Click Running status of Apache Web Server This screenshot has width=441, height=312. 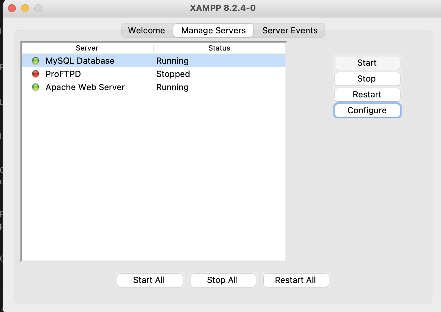point(172,87)
